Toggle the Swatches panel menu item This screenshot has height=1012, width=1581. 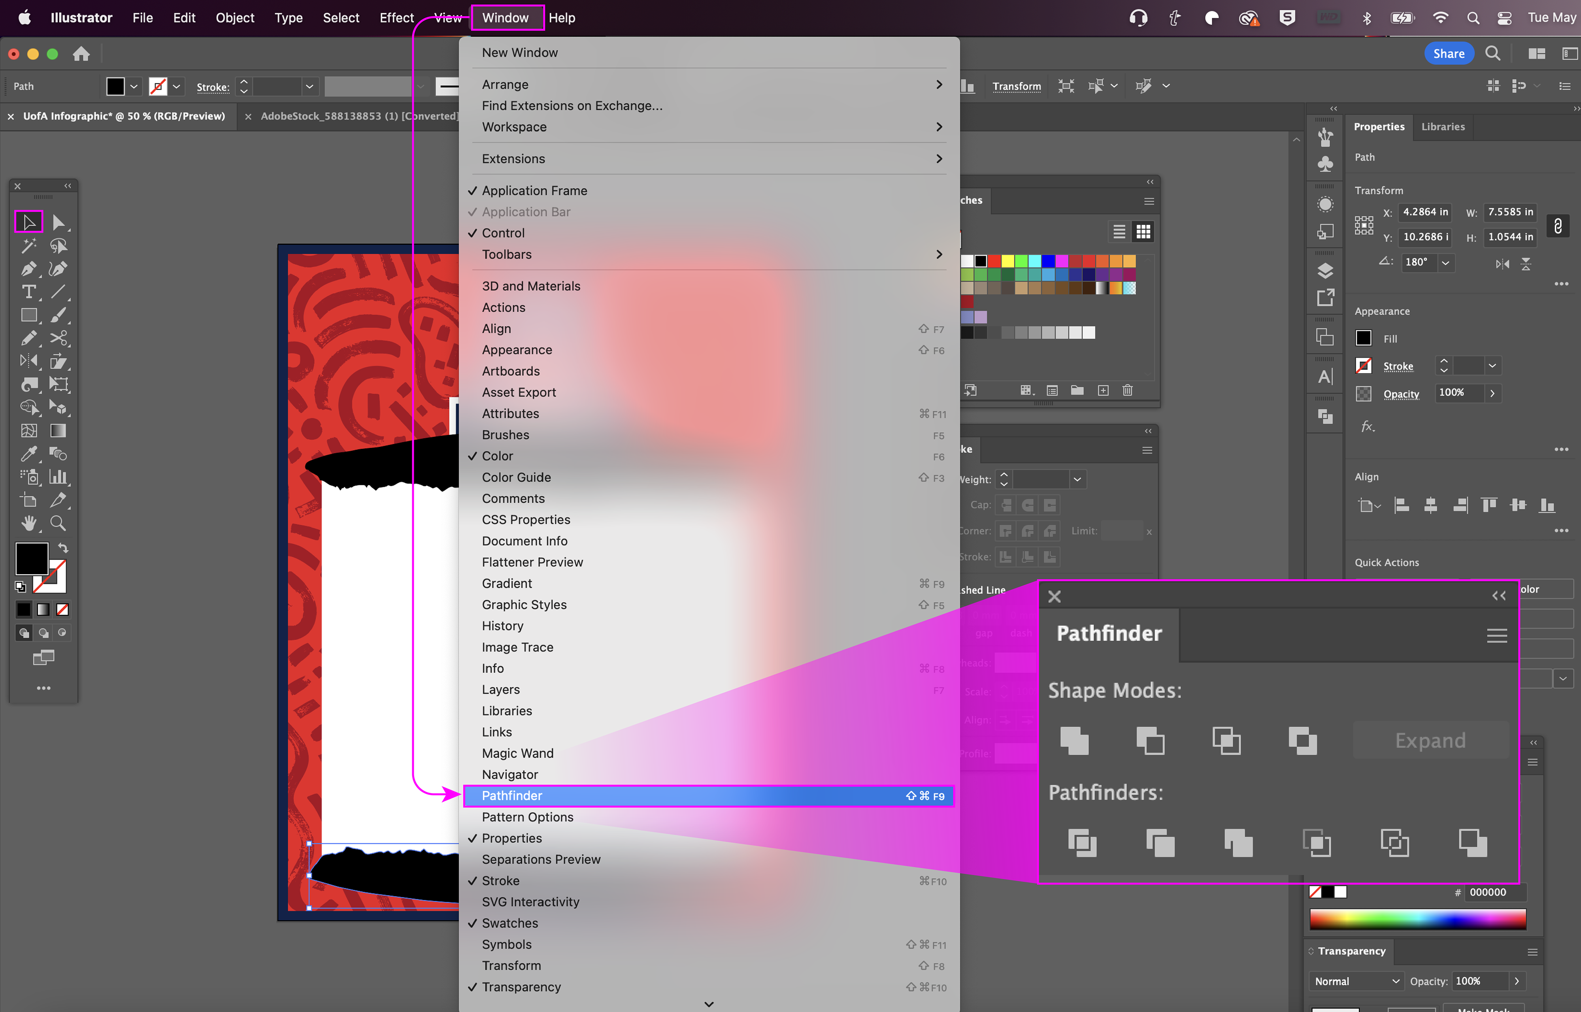pyautogui.click(x=509, y=923)
